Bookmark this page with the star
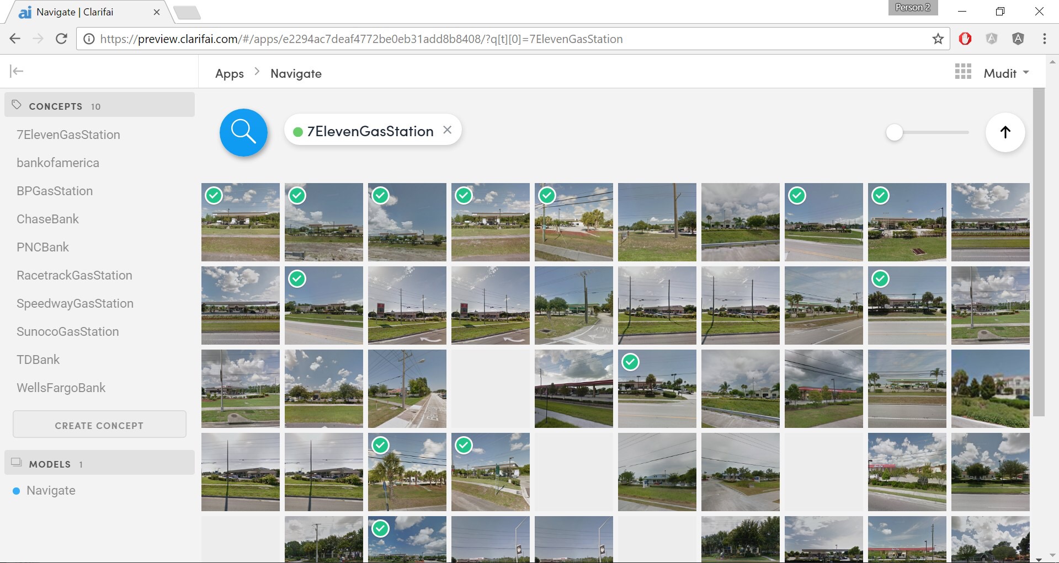The width and height of the screenshot is (1059, 563). tap(938, 39)
